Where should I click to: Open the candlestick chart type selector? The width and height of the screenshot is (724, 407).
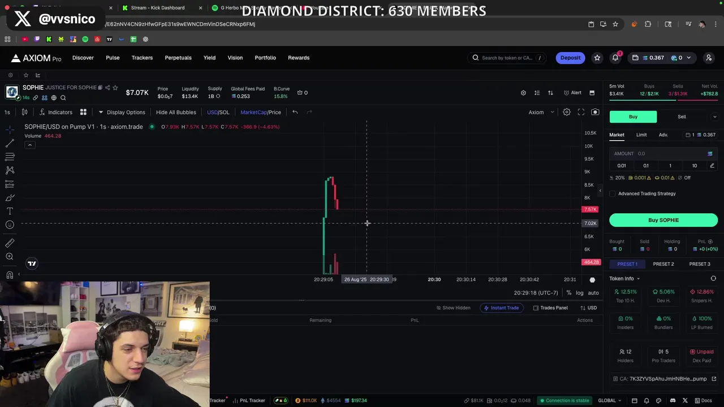[x=25, y=112]
